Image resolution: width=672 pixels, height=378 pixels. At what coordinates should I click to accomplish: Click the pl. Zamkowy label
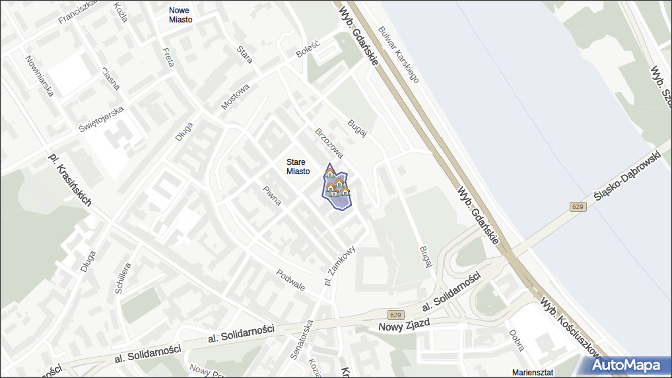coord(340,265)
